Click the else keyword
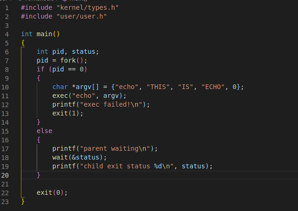The height and width of the screenshot is (211, 298). coord(44,131)
